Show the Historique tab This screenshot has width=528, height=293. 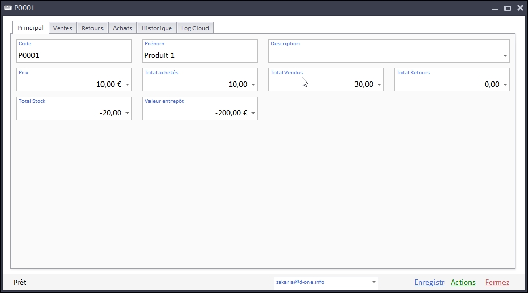tap(157, 28)
